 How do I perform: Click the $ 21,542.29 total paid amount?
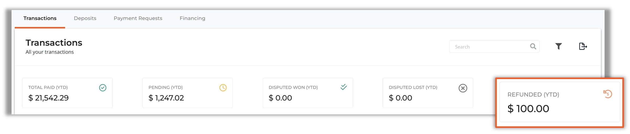click(x=49, y=98)
